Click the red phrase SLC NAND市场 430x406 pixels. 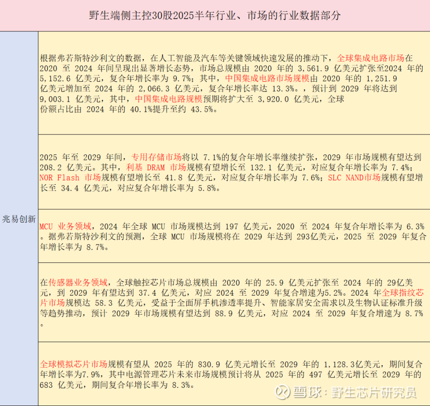coord(354,178)
